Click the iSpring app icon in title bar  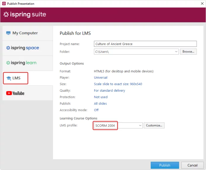(4, 4)
